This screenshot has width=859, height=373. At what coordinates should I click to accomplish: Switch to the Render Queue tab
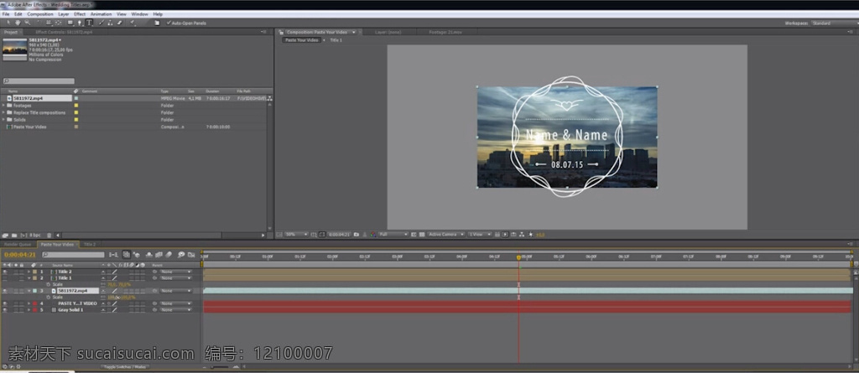(18, 244)
